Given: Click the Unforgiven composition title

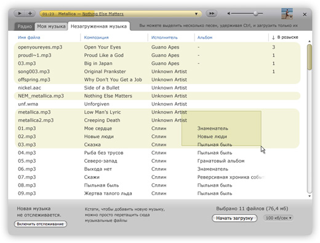Looking at the screenshot, I should (x=97, y=104).
